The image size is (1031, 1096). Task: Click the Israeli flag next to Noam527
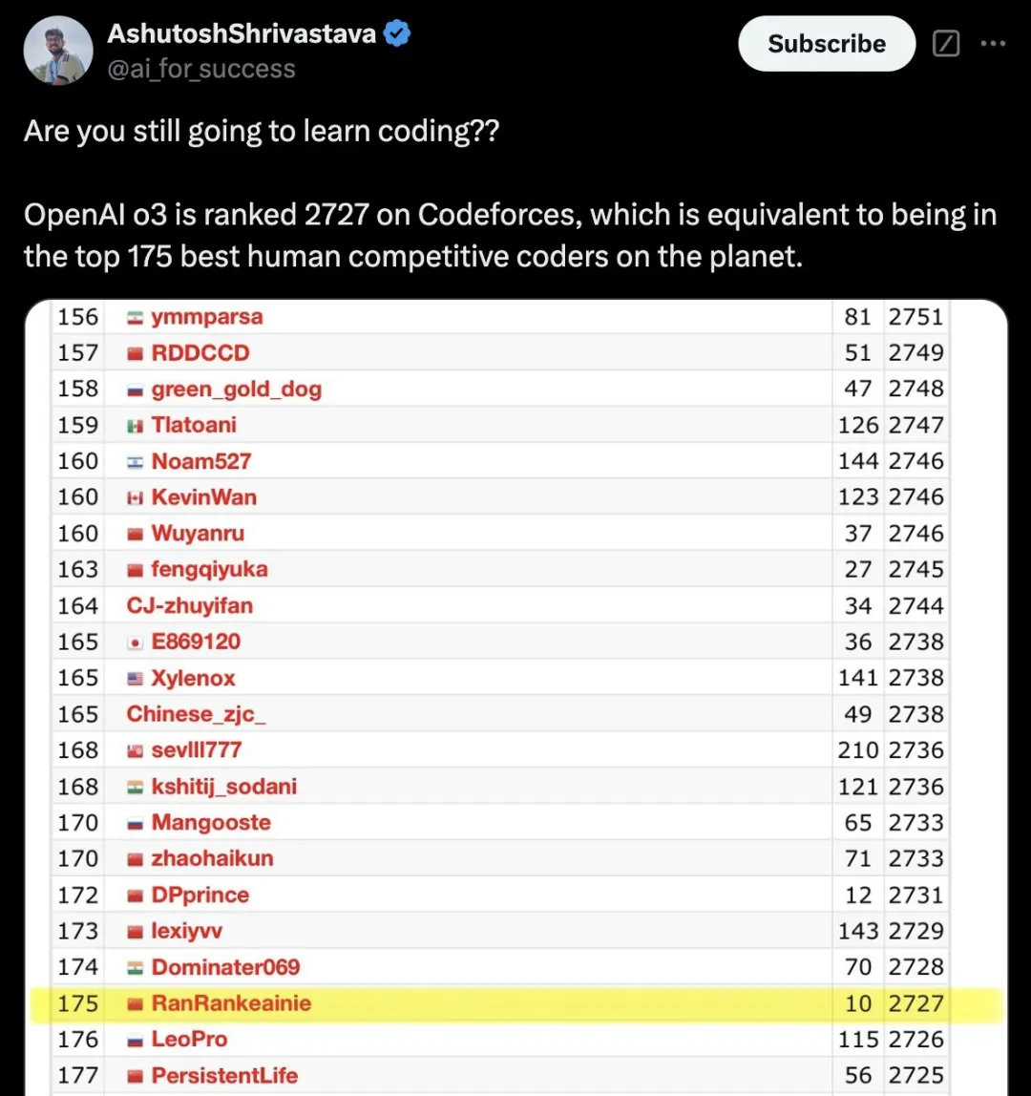tap(136, 460)
